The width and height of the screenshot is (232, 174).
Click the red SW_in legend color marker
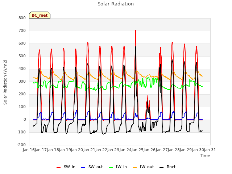[59, 167]
